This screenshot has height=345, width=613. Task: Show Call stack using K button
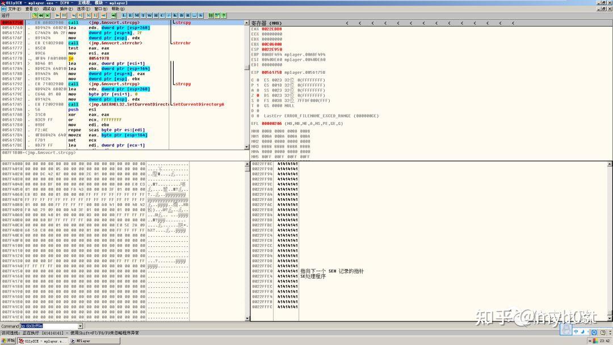click(x=175, y=15)
